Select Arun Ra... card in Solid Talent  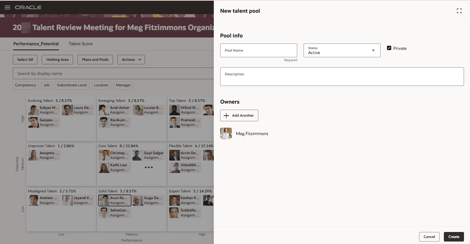coord(115,201)
